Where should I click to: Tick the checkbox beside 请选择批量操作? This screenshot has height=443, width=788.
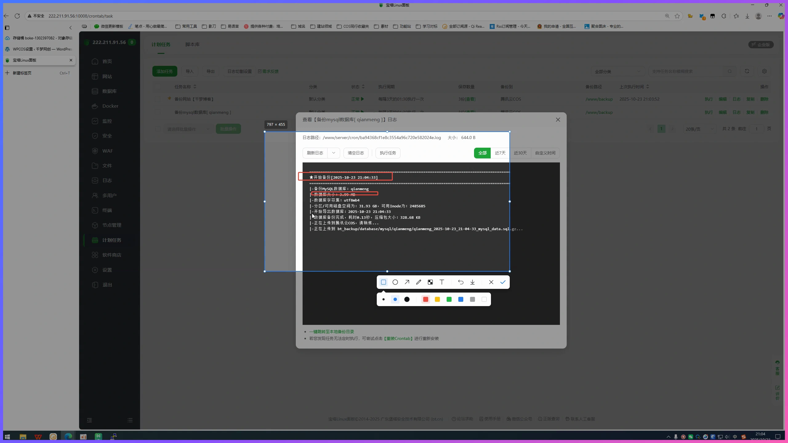158,129
